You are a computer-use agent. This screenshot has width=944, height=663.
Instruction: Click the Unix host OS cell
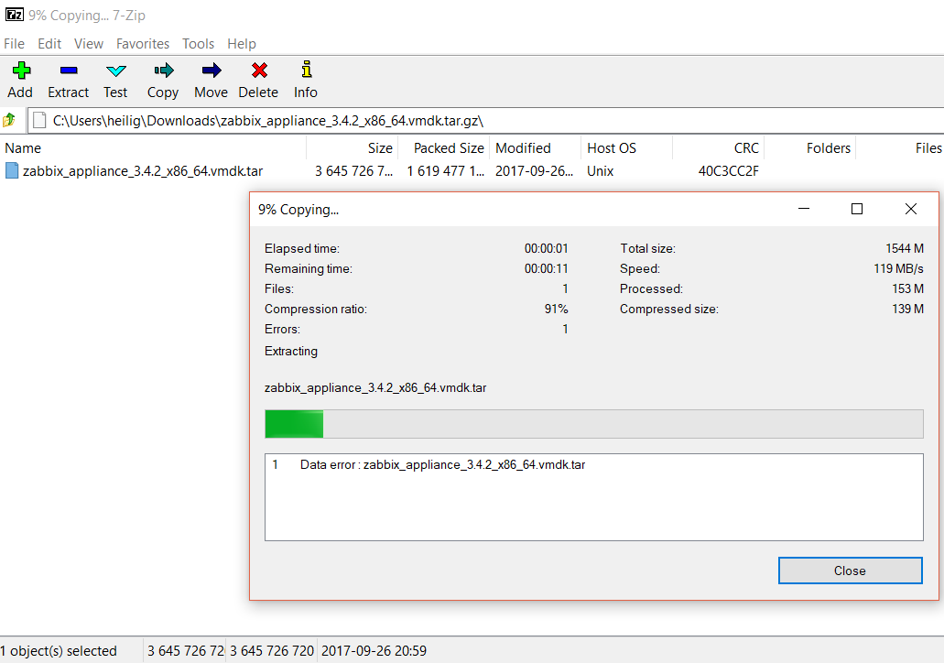601,171
